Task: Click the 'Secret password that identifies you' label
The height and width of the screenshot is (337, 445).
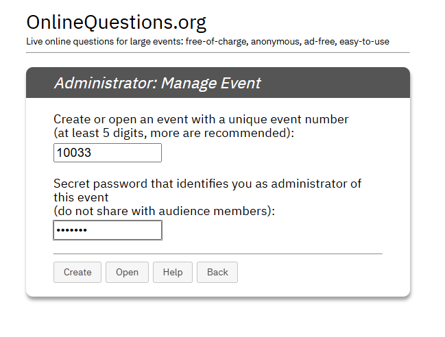Action: (x=207, y=184)
